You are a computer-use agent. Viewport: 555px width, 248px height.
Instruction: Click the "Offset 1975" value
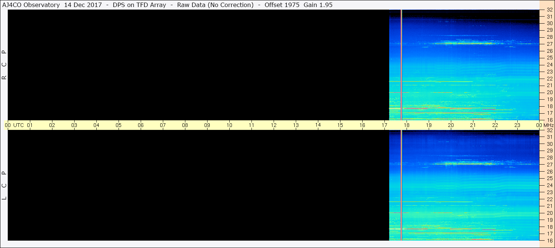[x=282, y=5]
